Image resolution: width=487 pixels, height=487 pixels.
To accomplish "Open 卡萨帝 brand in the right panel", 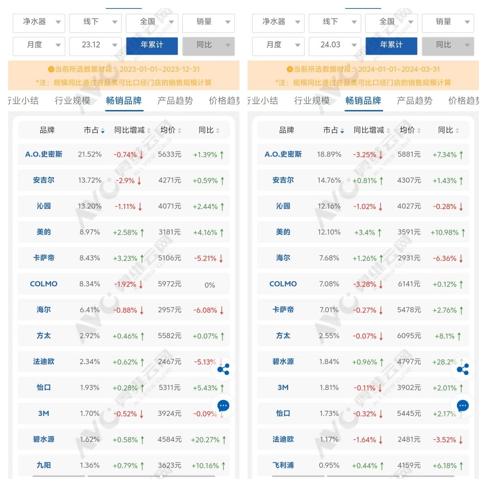I will [283, 310].
